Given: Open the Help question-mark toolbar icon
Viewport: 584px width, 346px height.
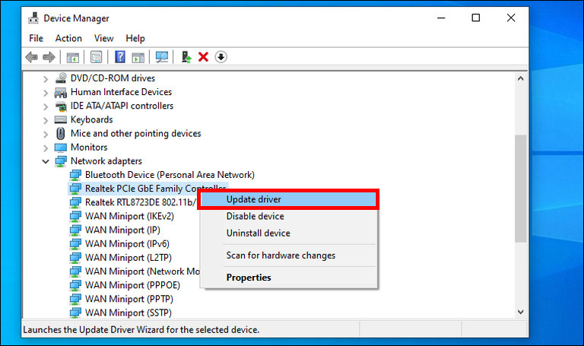Looking at the screenshot, I should pos(119,57).
